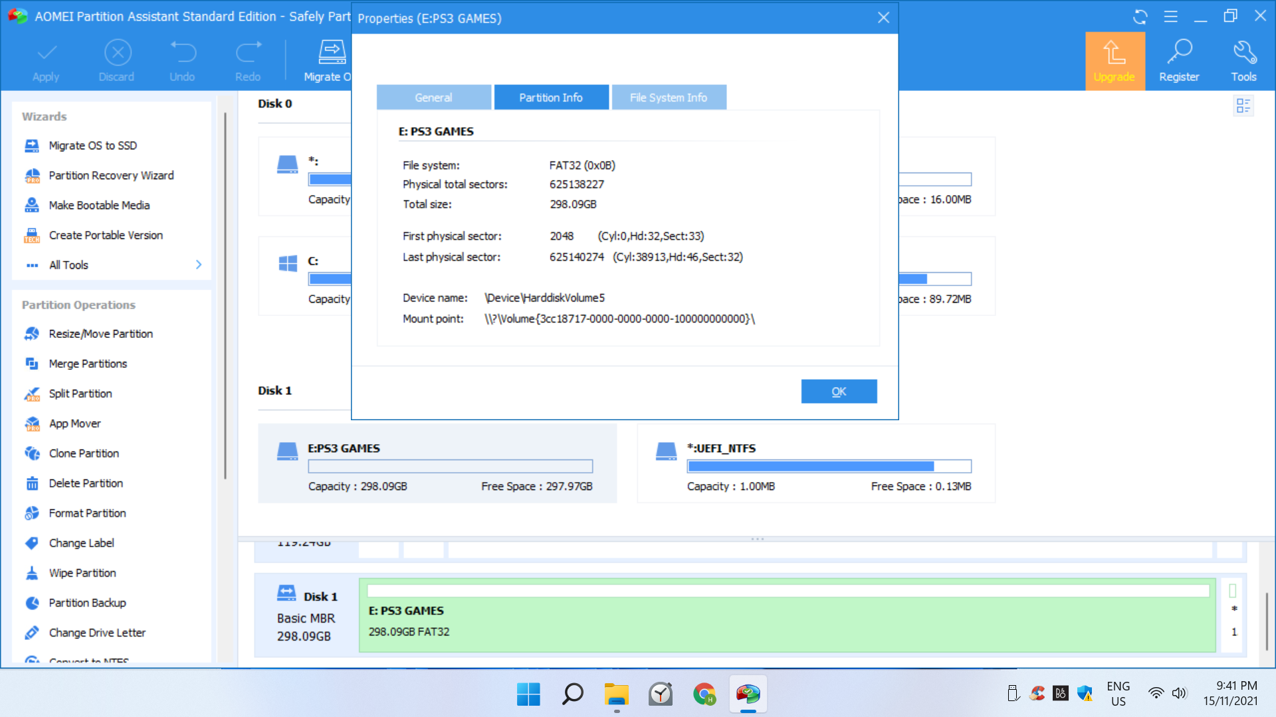Click the Device name value text
This screenshot has width=1276, height=717.
[545, 298]
